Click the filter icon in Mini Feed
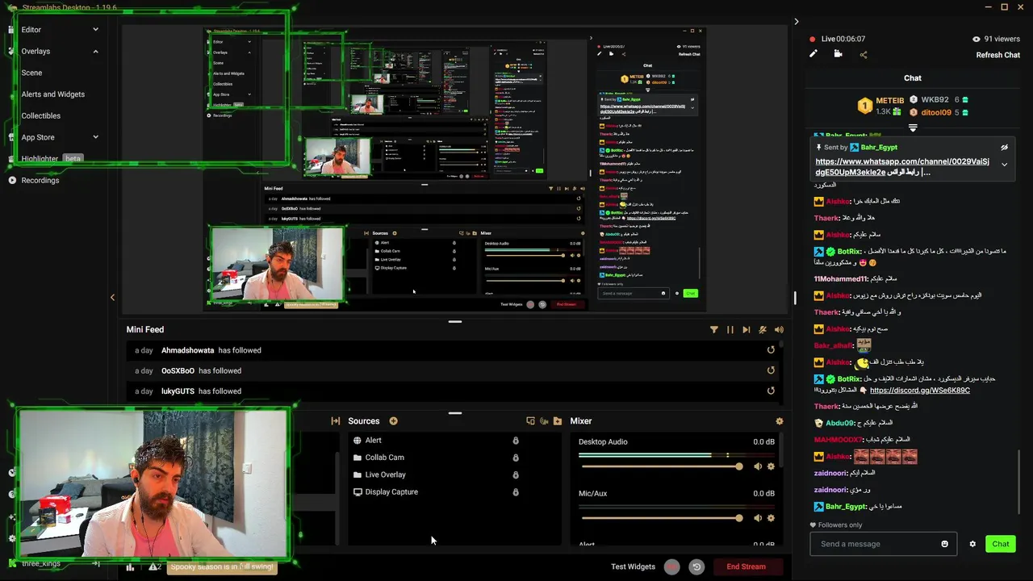1033x581 pixels. (x=713, y=329)
